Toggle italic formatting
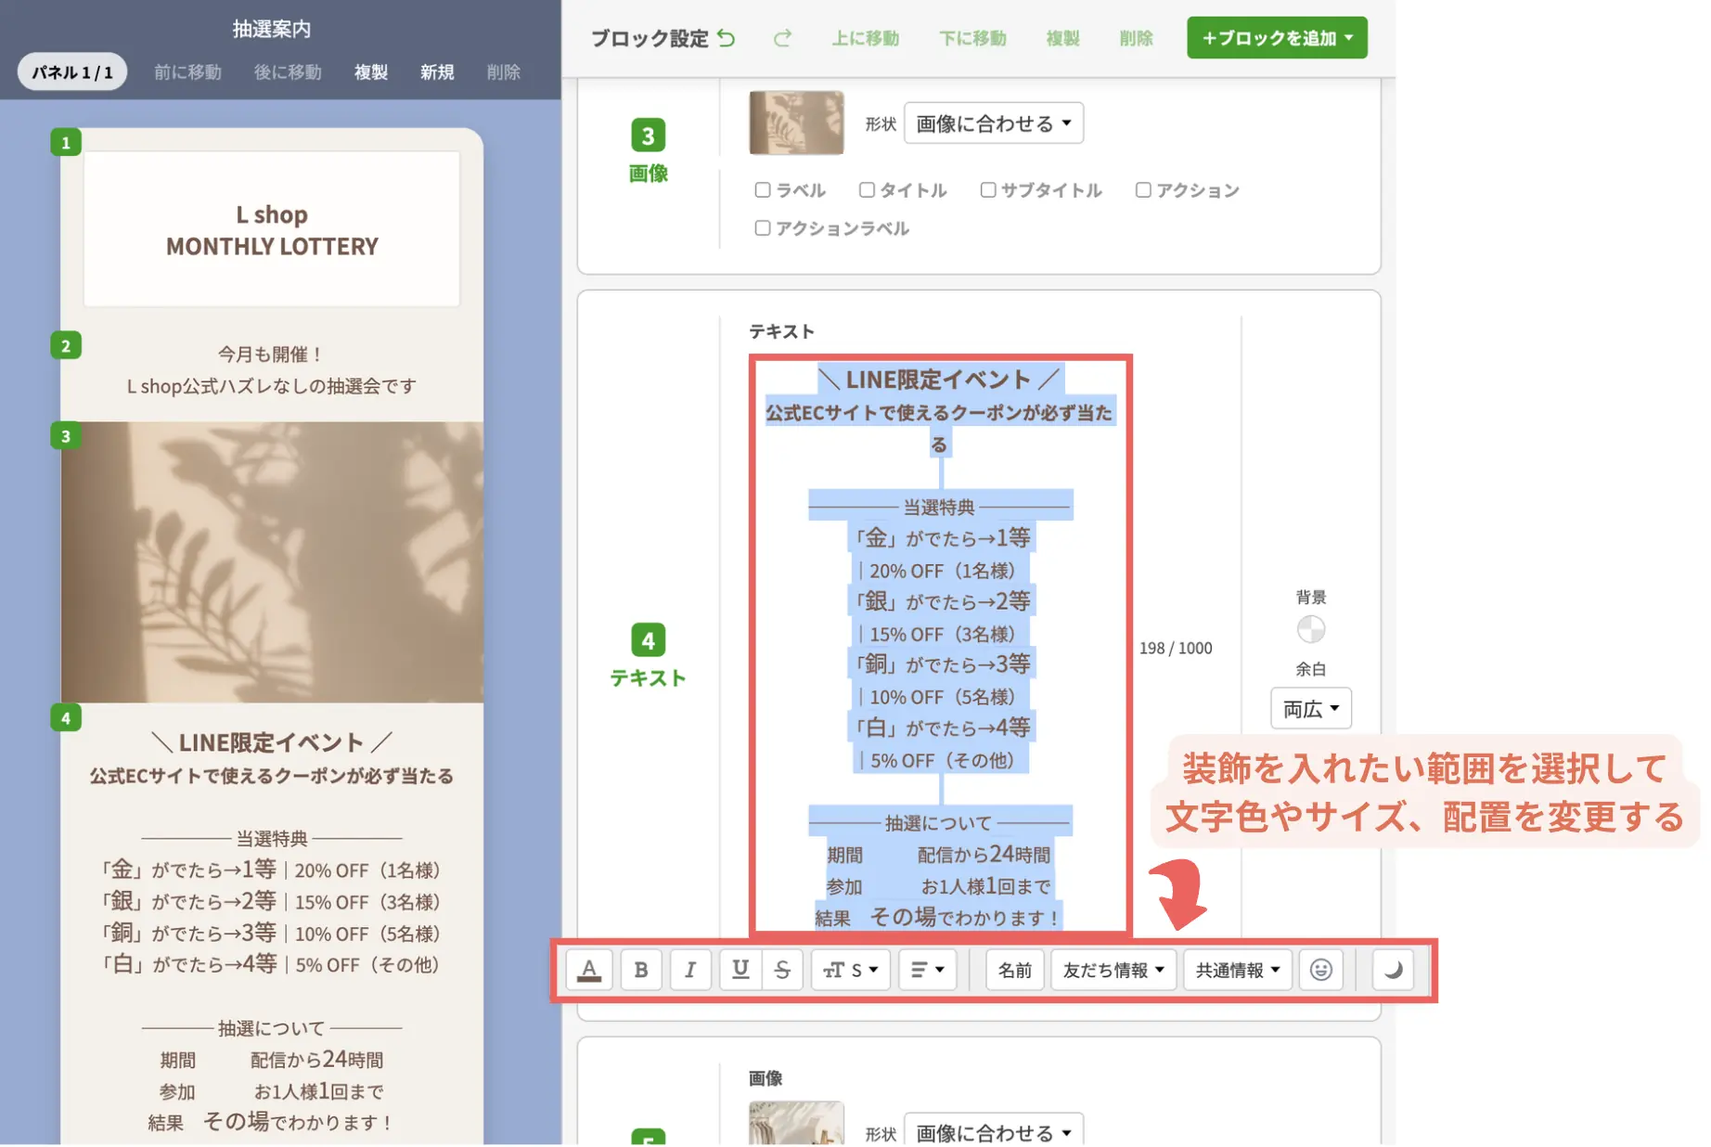 click(690, 971)
